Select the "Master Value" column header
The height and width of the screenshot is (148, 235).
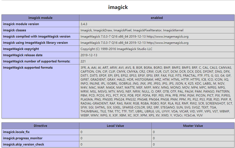tap(193, 126)
